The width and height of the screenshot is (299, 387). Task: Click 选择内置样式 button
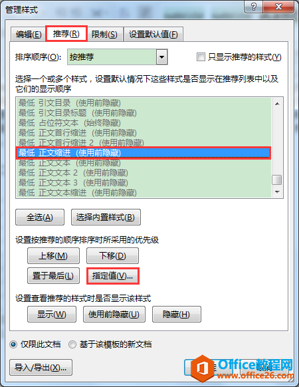pos(106,217)
